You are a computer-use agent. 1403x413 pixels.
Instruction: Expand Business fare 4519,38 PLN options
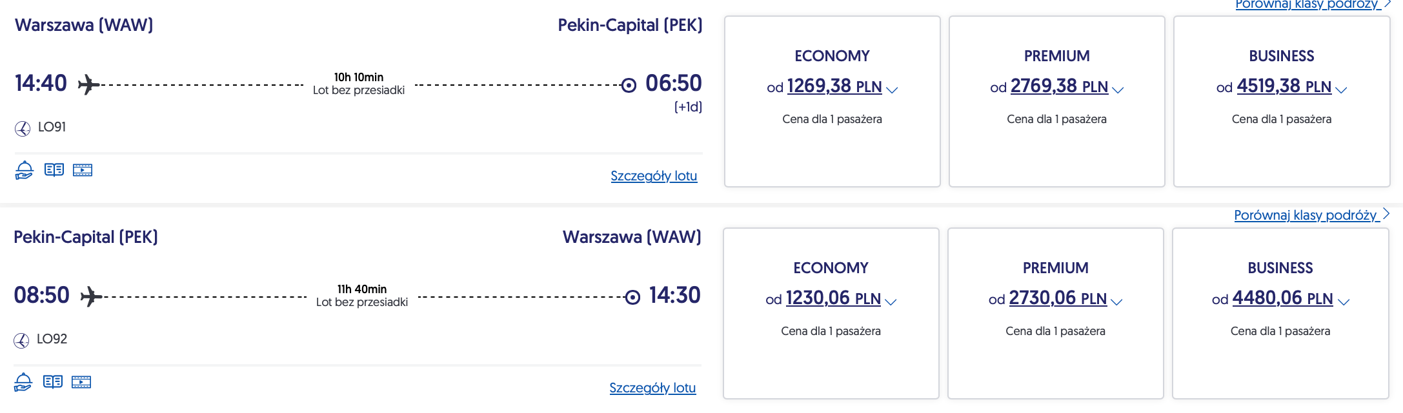click(x=1283, y=87)
